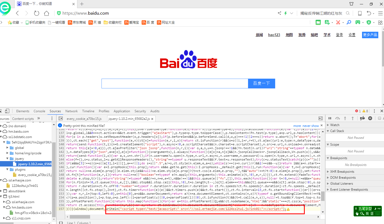Reload the current page

[x=37, y=13]
